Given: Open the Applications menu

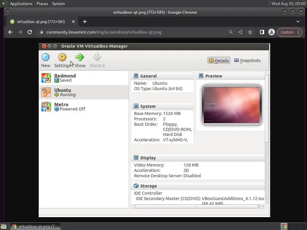Looking at the screenshot, I should tap(21, 4).
